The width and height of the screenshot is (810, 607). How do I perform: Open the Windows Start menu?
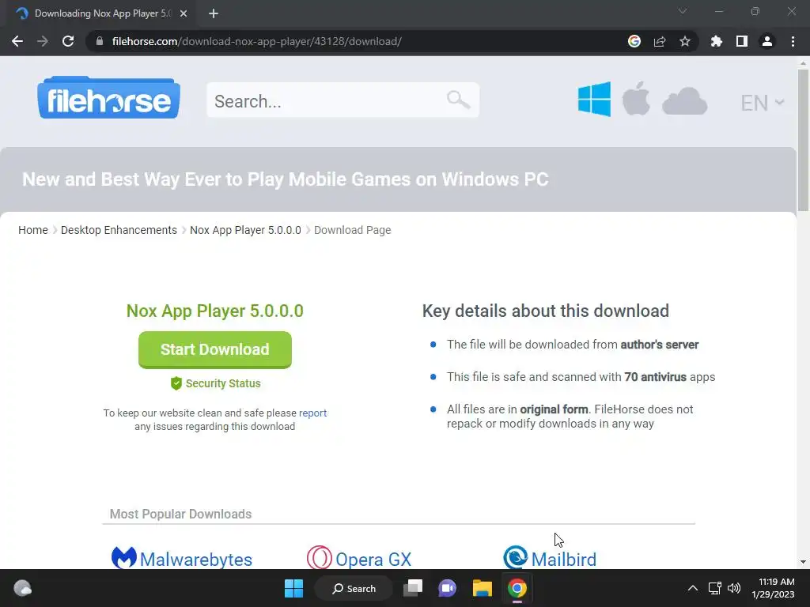point(294,588)
